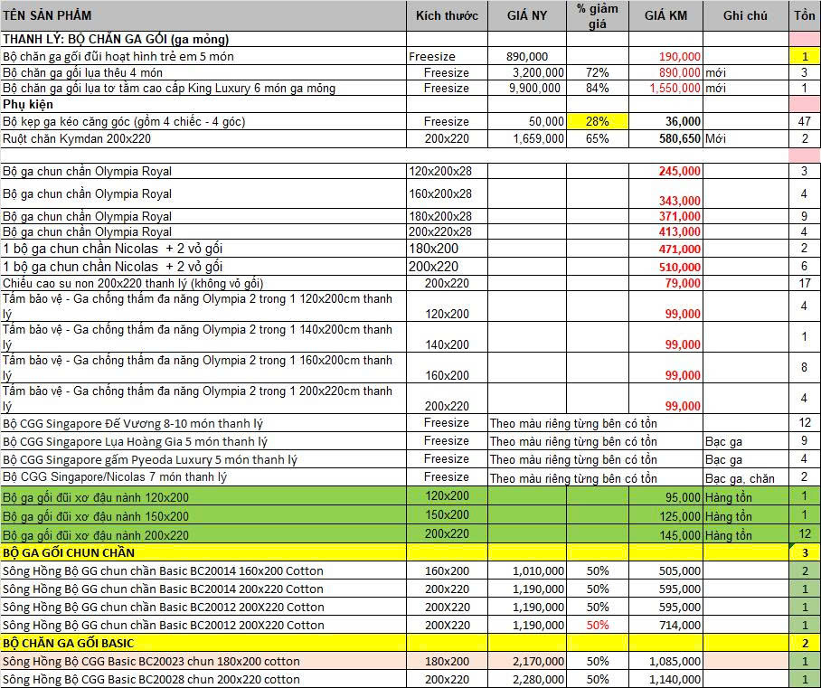The height and width of the screenshot is (688, 821).
Task: Click 'Sông Hồng Bộ GG chun chần Basic BC20014 160x200'
Action: tap(203, 570)
